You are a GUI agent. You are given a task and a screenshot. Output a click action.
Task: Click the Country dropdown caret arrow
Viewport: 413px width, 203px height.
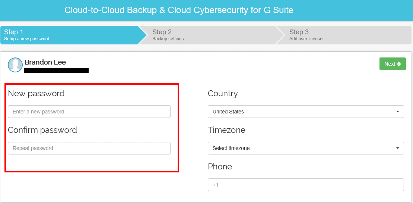pyautogui.click(x=398, y=112)
